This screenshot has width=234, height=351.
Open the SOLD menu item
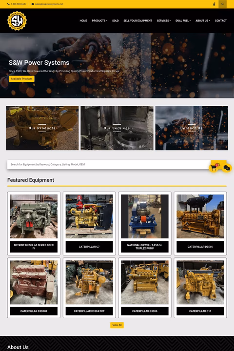click(x=116, y=20)
